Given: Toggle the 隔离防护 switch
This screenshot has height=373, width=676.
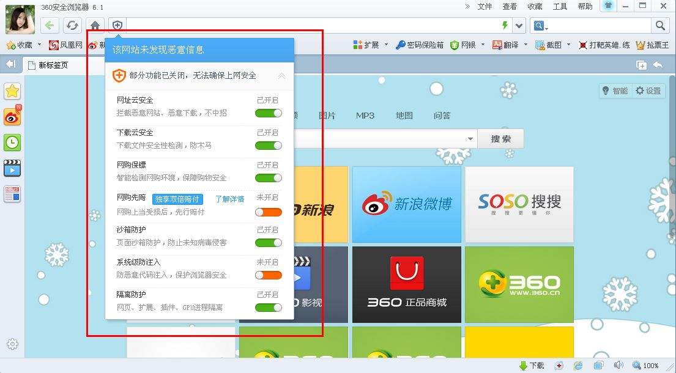Looking at the screenshot, I should click(268, 308).
